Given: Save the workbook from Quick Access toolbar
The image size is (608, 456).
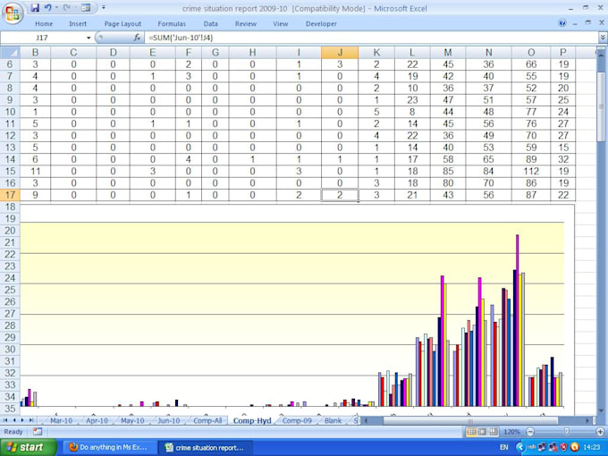Looking at the screenshot, I should [35, 7].
